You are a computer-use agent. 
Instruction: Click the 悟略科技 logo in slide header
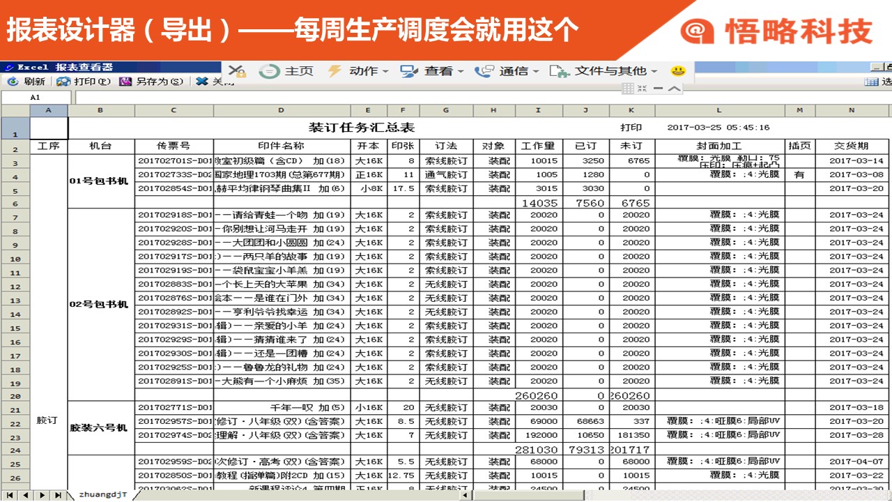(778, 31)
